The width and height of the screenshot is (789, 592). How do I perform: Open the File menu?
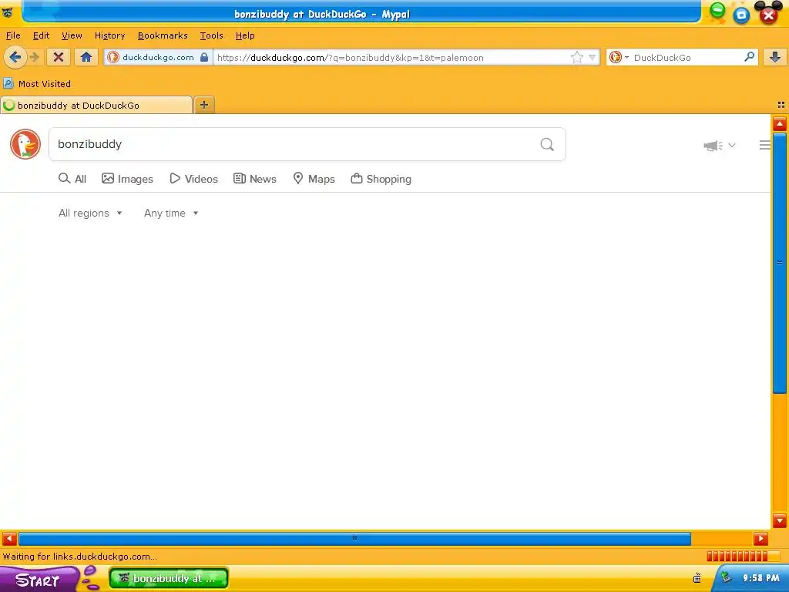(13, 35)
